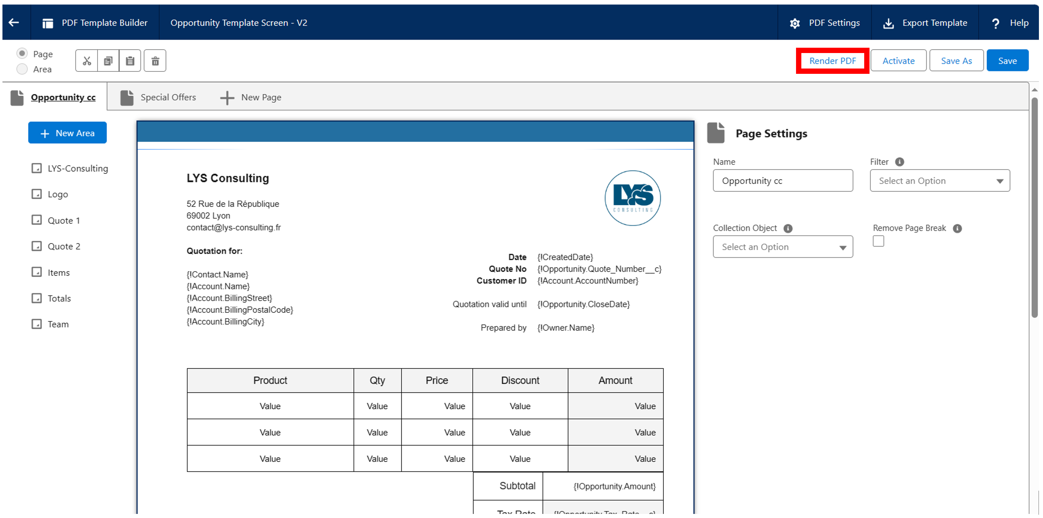Click the Remove Page Break info icon
1043x518 pixels.
[x=957, y=228]
